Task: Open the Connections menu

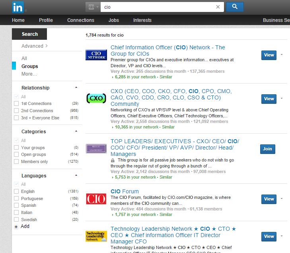Action: (x=81, y=20)
